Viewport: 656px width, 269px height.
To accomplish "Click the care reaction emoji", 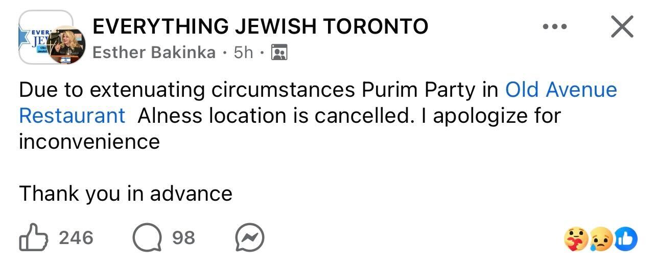I will [575, 238].
